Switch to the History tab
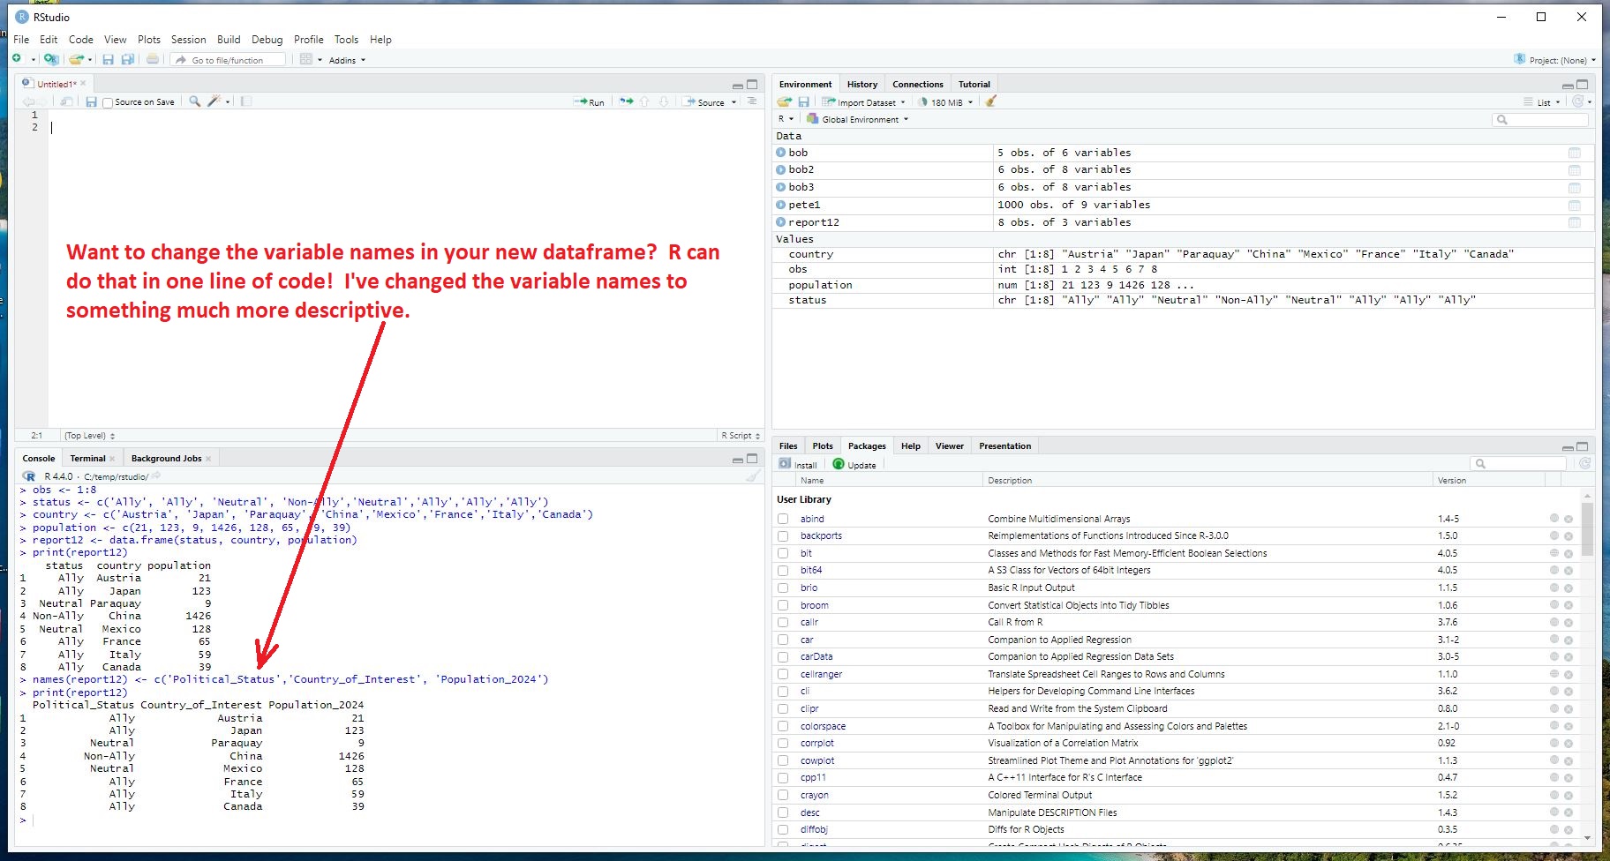This screenshot has height=861, width=1610. pos(861,85)
